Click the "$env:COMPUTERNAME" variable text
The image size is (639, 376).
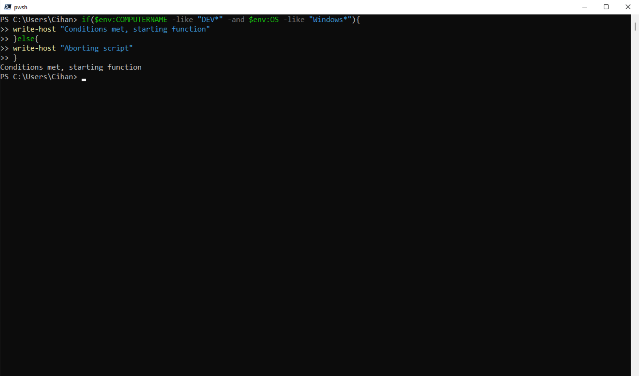coord(131,20)
